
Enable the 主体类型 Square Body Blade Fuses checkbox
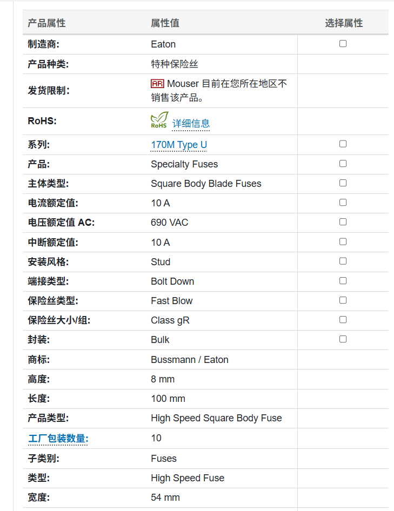(343, 183)
